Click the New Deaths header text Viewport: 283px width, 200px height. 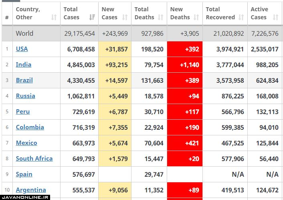click(x=180, y=13)
